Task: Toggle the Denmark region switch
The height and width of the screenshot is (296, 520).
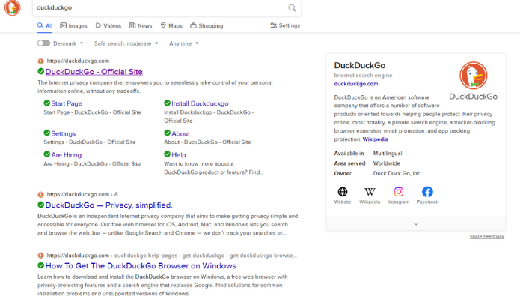Action: 43,43
